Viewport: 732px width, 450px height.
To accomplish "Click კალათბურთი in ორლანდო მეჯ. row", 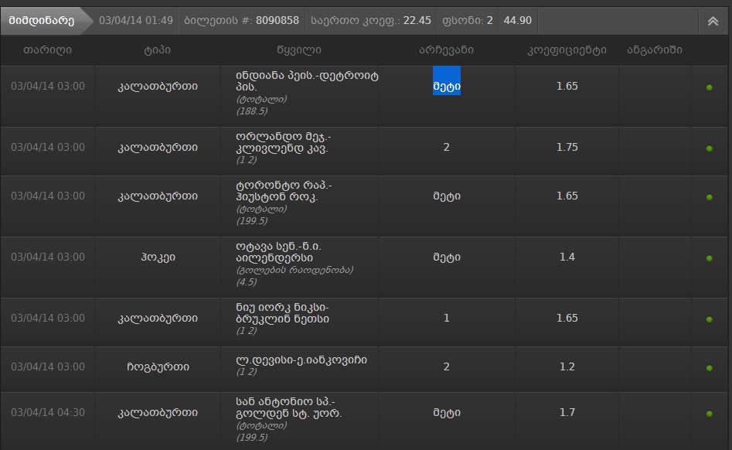I will point(158,148).
